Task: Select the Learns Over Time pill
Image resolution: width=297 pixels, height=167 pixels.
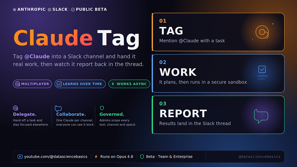Action: tap(80, 84)
